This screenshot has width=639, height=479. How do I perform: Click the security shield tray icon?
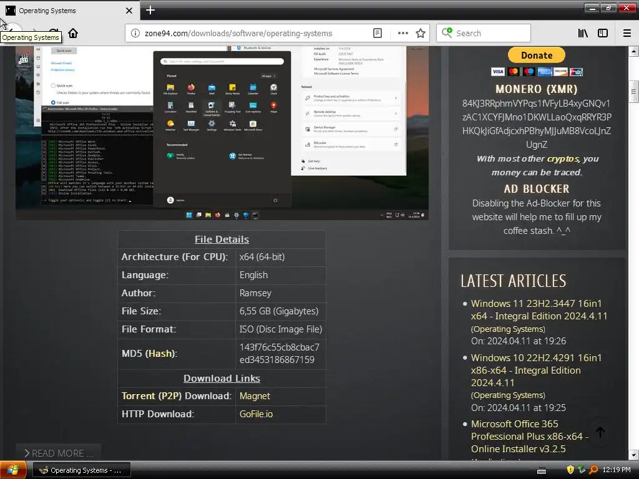coord(570,470)
